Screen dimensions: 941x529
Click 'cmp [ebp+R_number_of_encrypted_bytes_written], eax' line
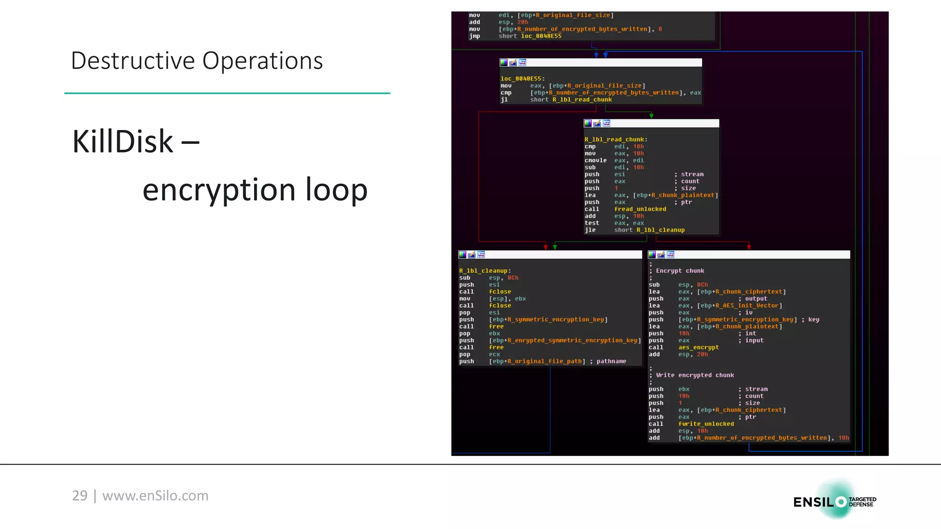pyautogui.click(x=601, y=93)
